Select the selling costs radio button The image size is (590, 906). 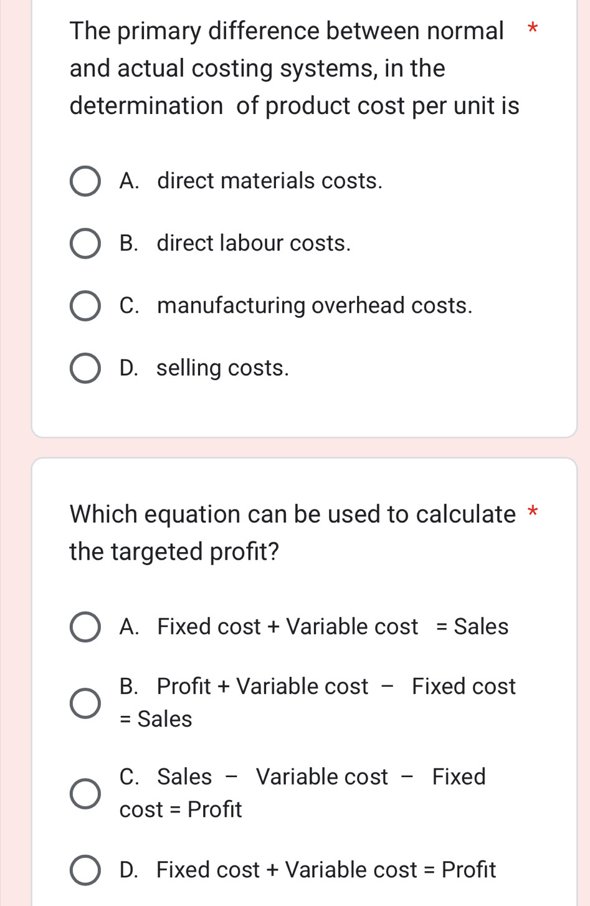(85, 368)
